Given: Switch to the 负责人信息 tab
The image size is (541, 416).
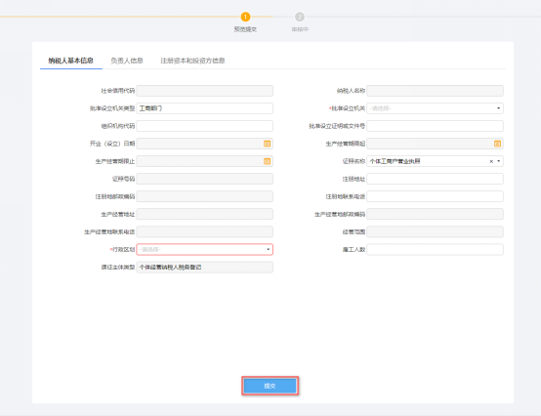Looking at the screenshot, I should (127, 61).
